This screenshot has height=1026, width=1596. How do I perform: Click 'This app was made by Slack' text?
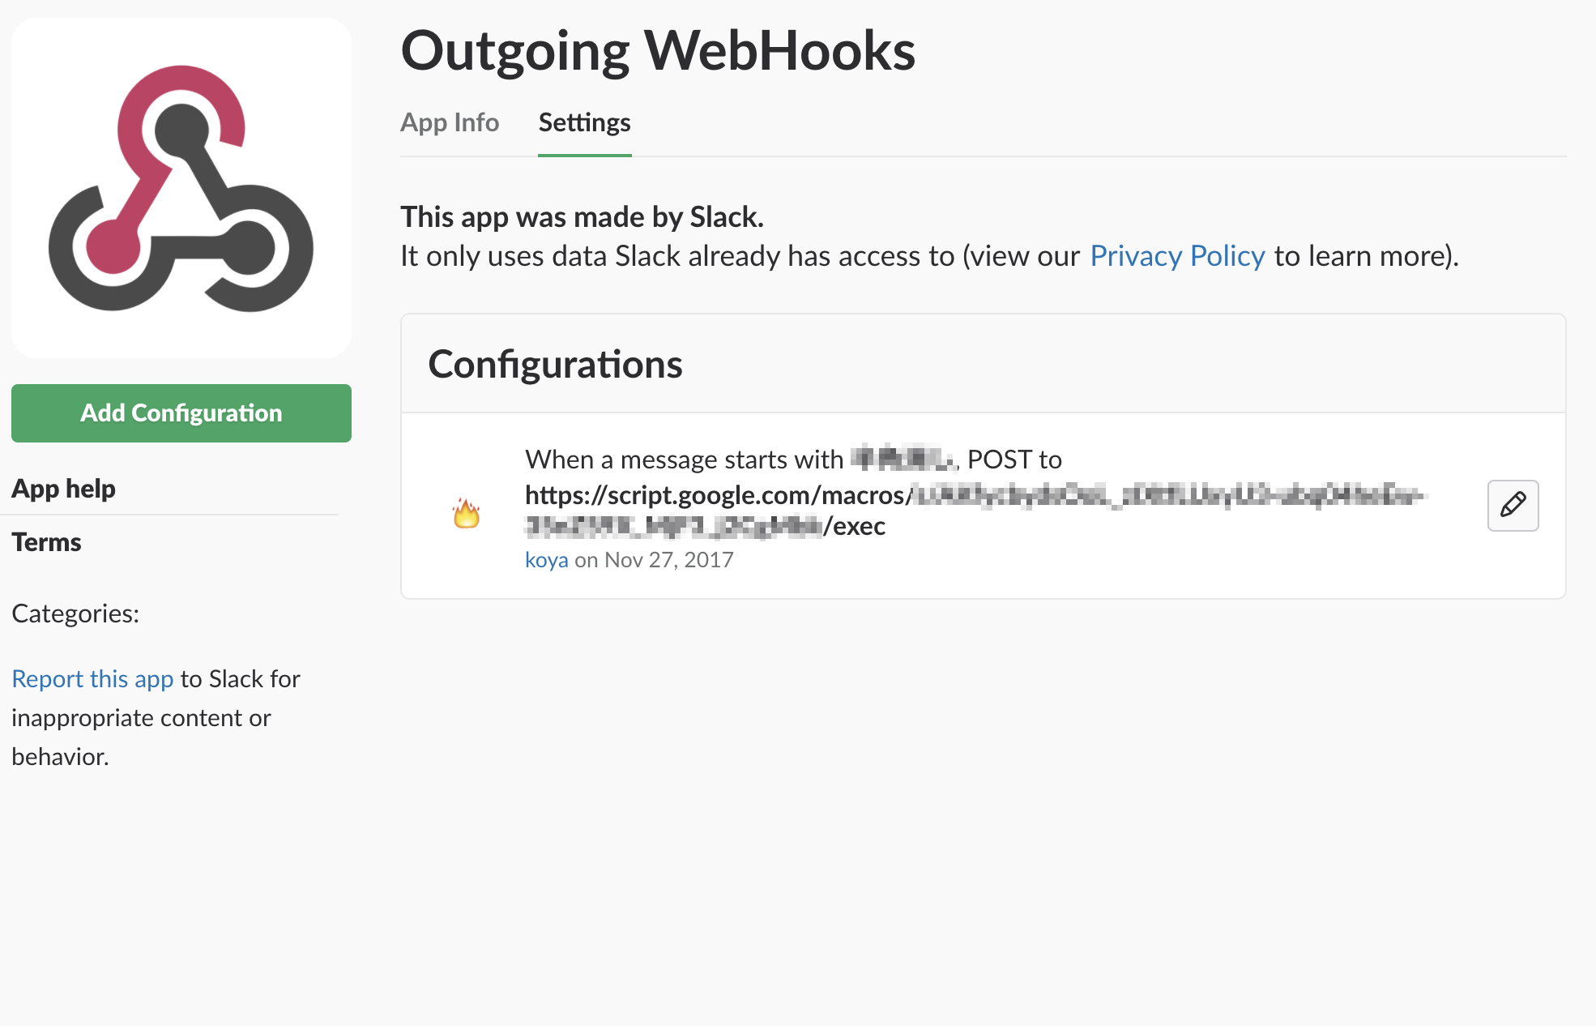(x=582, y=217)
